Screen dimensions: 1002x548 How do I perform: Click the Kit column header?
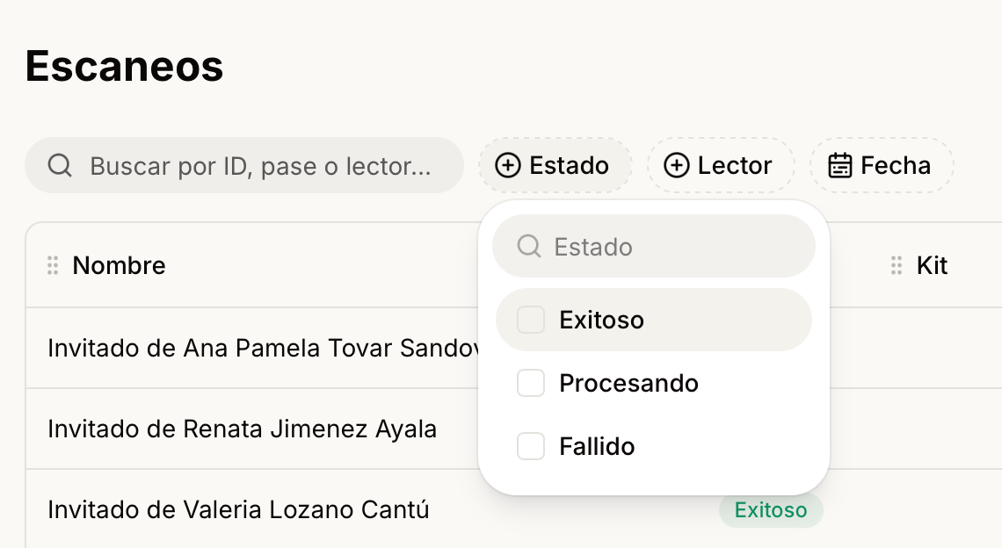[x=932, y=265]
